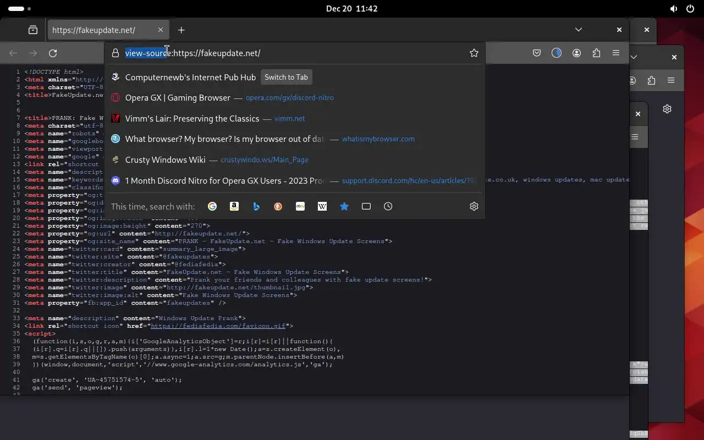Bookmark this page with the star icon
This screenshot has height=440, width=704.
[474, 53]
